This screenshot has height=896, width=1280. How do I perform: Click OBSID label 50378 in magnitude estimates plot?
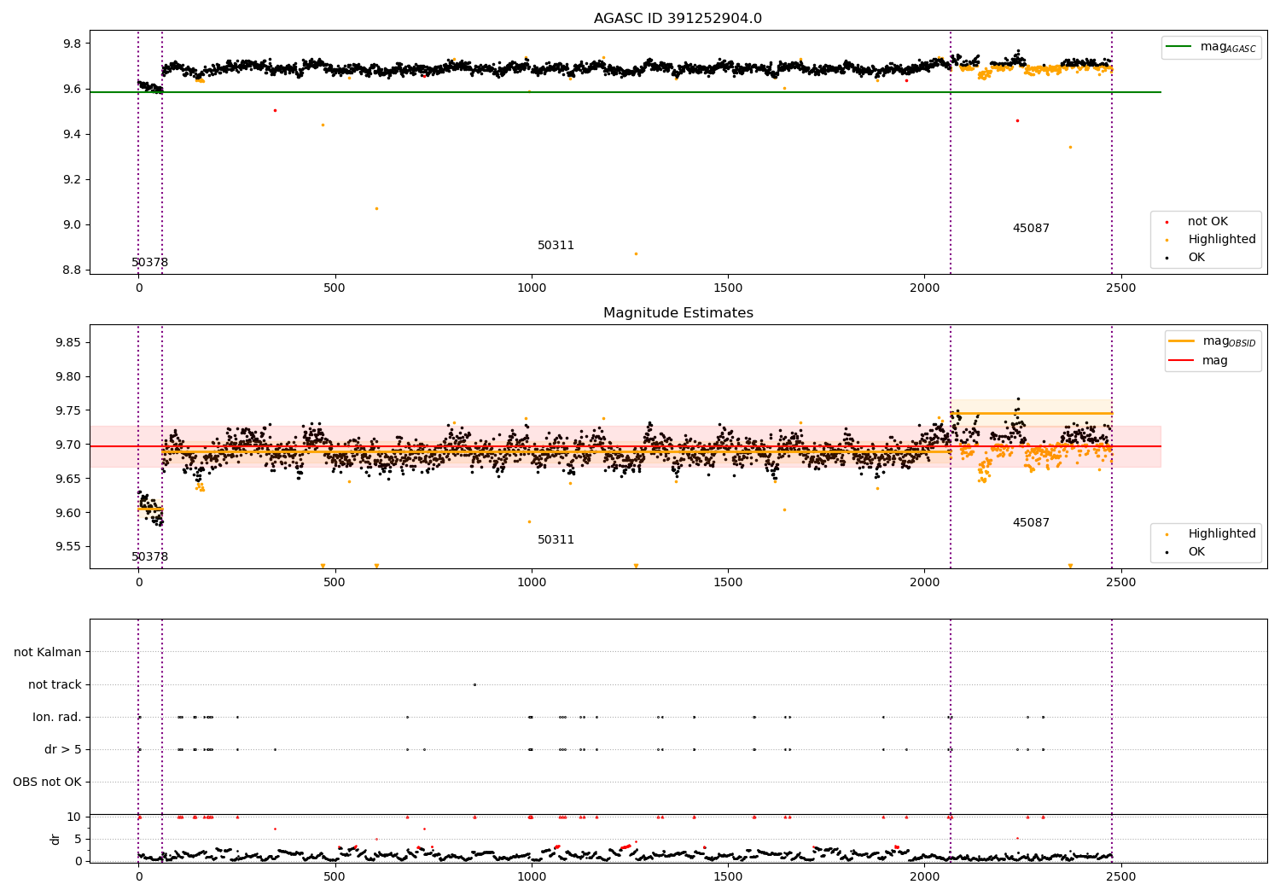[x=149, y=556]
